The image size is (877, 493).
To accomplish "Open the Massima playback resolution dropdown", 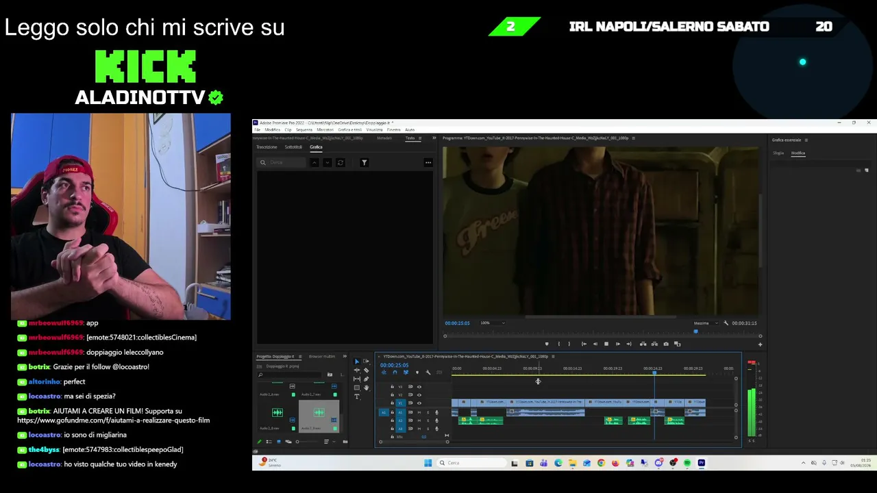I will pyautogui.click(x=705, y=323).
